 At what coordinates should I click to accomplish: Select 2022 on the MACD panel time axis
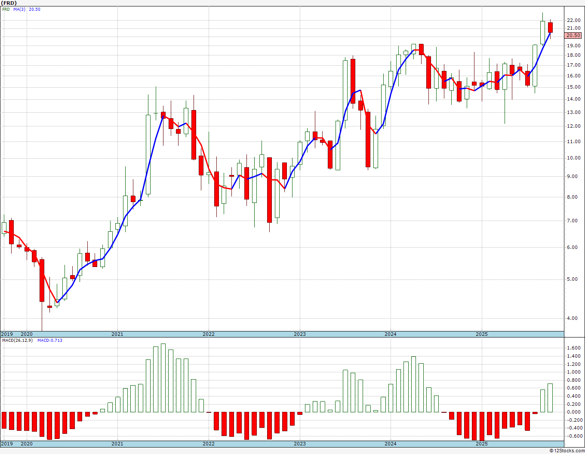point(209,444)
